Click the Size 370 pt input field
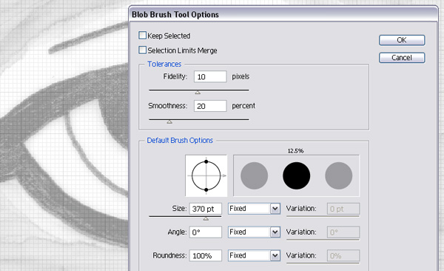The height and width of the screenshot is (271, 444). pos(206,209)
